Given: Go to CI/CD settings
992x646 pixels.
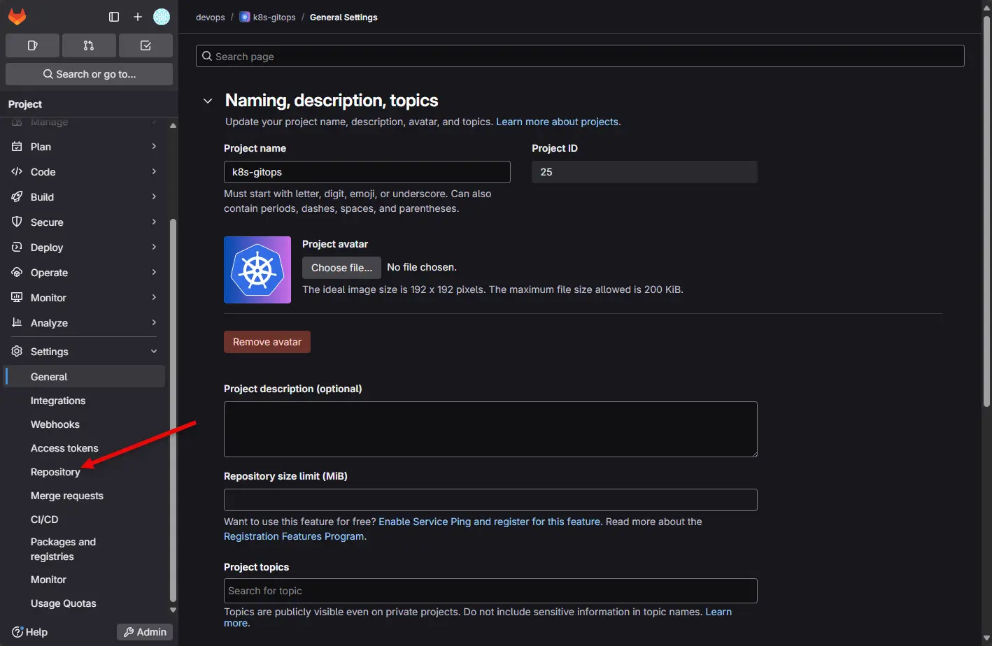Looking at the screenshot, I should tap(45, 519).
